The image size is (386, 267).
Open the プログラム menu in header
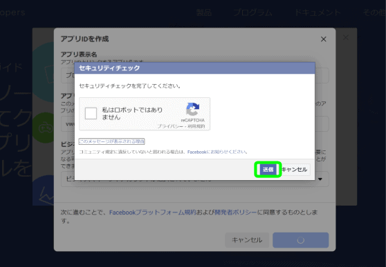pyautogui.click(x=252, y=12)
